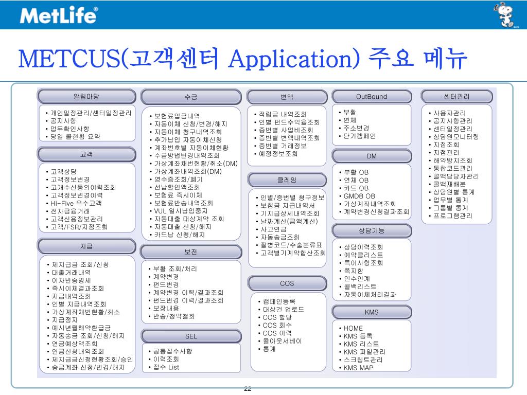Click '콜아웃서베이' item
The width and height of the screenshot is (527, 395).
pyautogui.click(x=283, y=341)
